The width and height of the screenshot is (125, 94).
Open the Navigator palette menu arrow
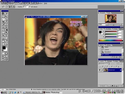pos(122,13)
